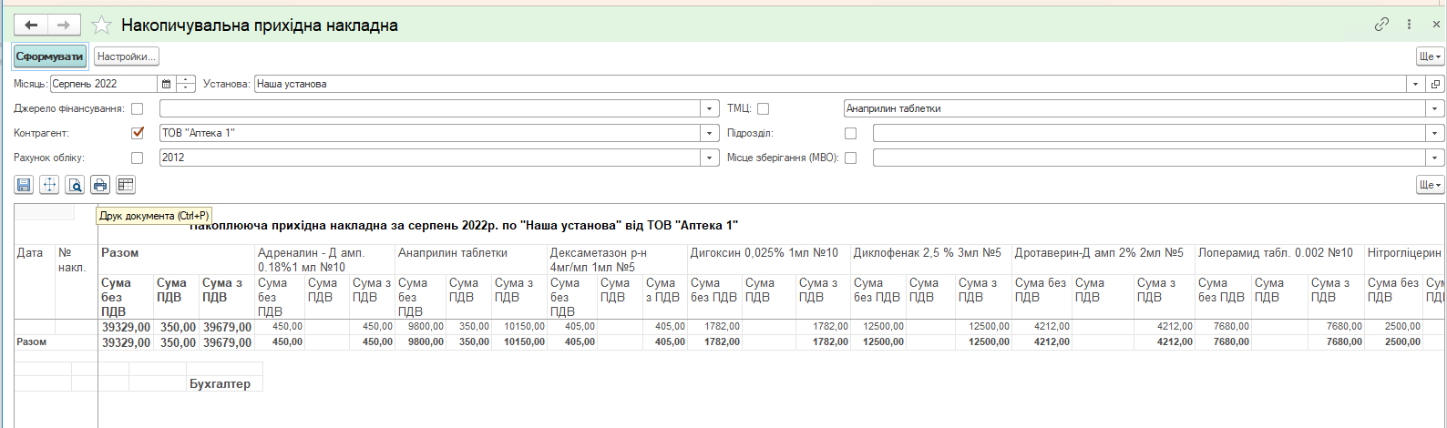Open the top Ще menu
This screenshot has width=1447, height=428.
pyautogui.click(x=1430, y=56)
